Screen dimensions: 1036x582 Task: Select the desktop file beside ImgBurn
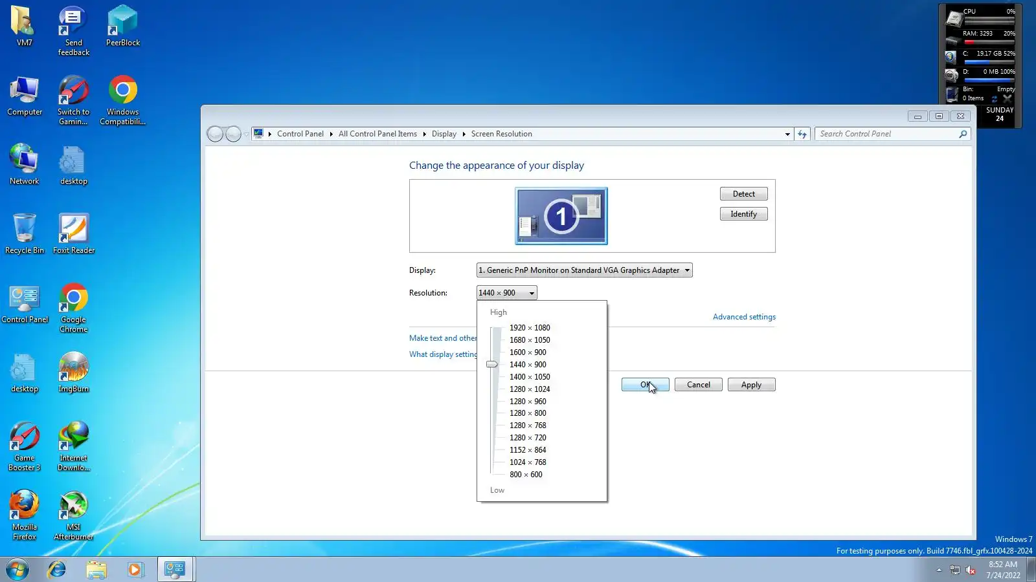coord(24,372)
